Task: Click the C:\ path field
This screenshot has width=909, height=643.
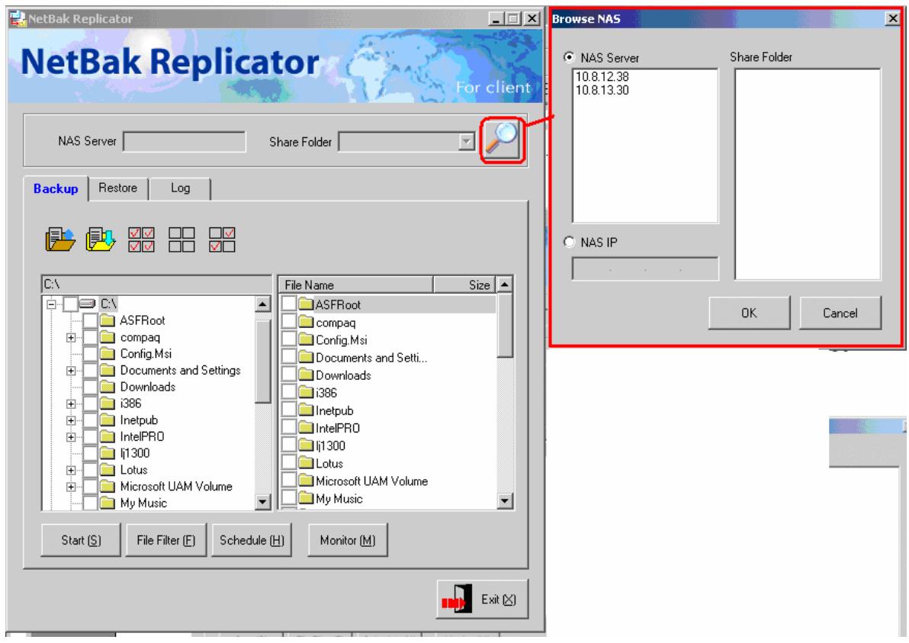Action: [x=156, y=284]
